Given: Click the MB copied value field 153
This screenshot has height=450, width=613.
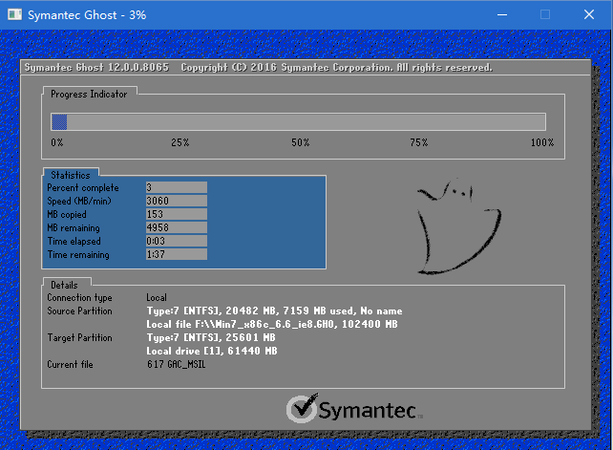Looking at the screenshot, I should (x=177, y=214).
